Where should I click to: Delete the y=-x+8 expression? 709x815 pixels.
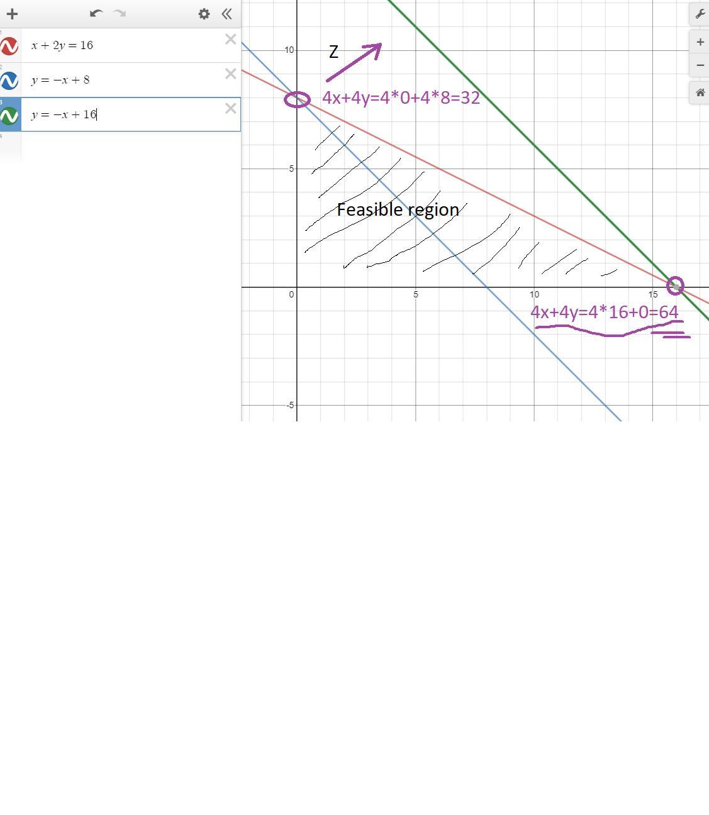(230, 74)
